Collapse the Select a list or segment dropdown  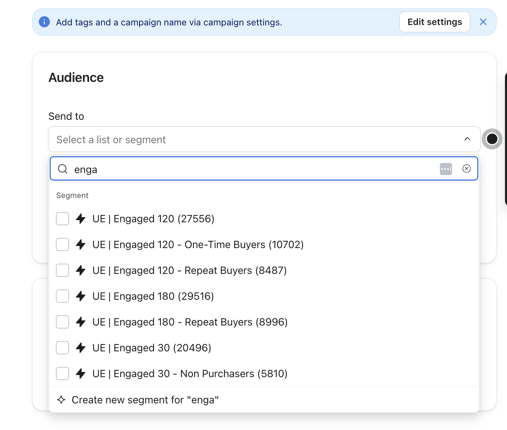coord(264,139)
